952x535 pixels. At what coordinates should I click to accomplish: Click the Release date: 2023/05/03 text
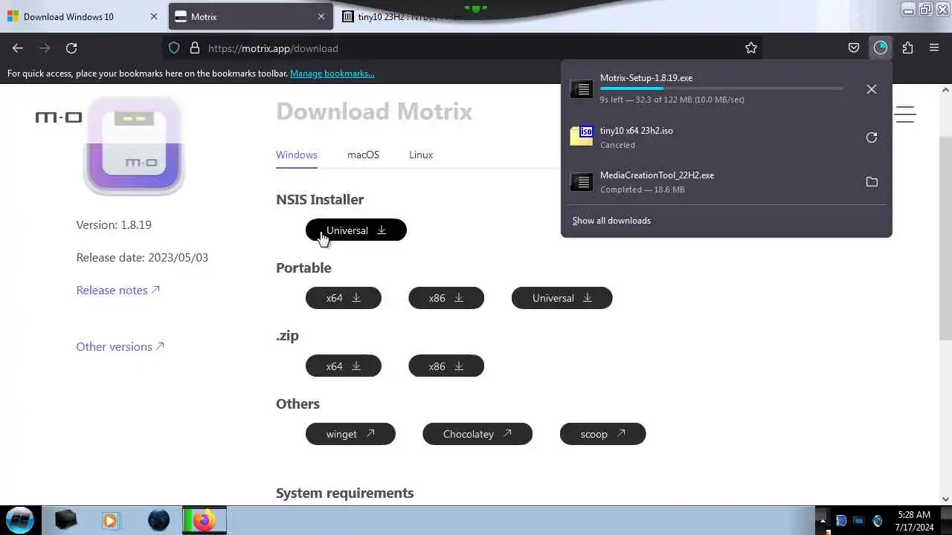(x=142, y=257)
